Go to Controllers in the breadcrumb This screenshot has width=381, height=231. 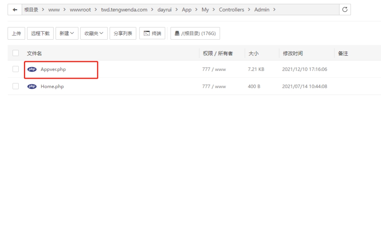click(x=231, y=10)
